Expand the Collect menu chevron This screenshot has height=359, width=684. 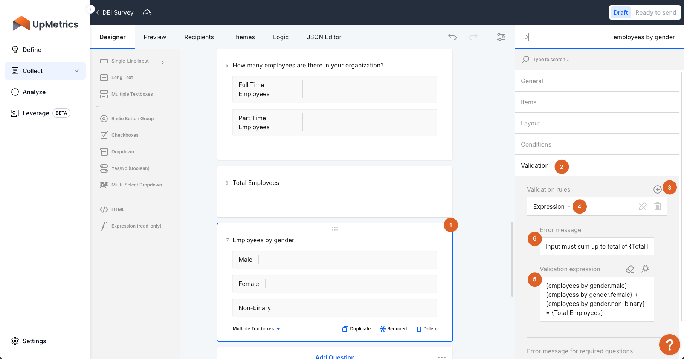pos(77,71)
